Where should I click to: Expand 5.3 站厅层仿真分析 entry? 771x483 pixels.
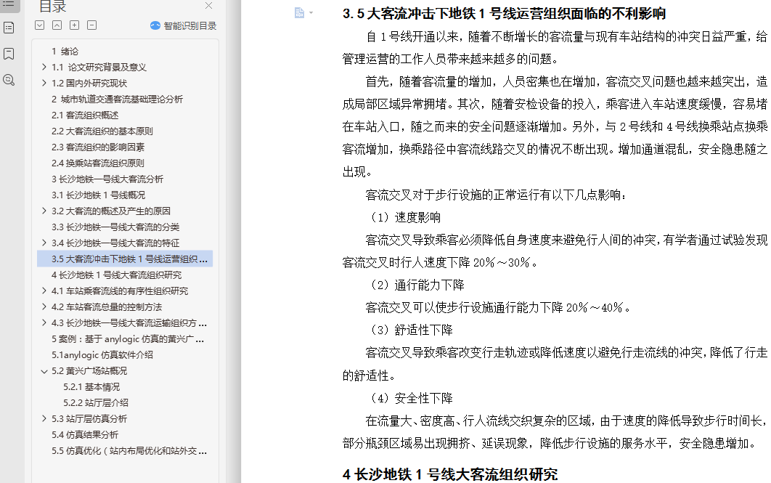44,418
